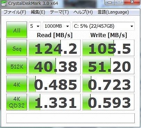Start the 512K benchmark test
The width and height of the screenshot is (141, 128).
17,66
